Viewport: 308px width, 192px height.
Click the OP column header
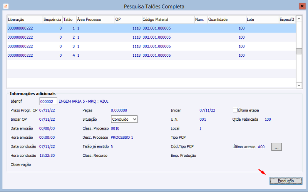click(x=128, y=20)
